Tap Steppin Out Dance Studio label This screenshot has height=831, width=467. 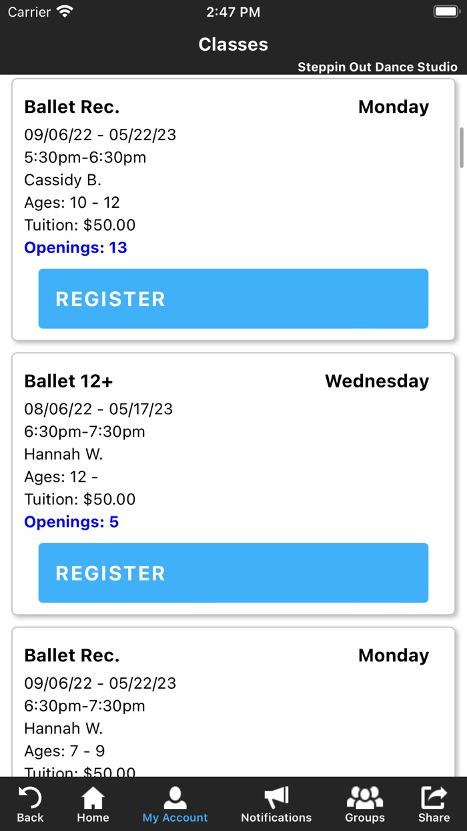[377, 67]
